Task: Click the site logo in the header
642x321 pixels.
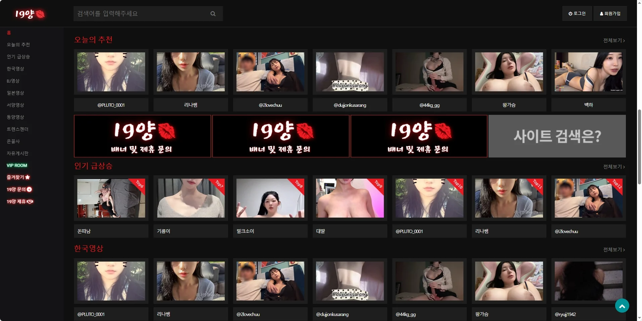Action: click(30, 14)
